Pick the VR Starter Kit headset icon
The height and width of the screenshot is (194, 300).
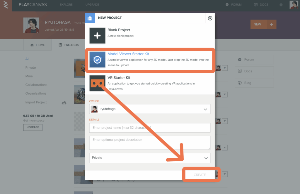point(97,83)
